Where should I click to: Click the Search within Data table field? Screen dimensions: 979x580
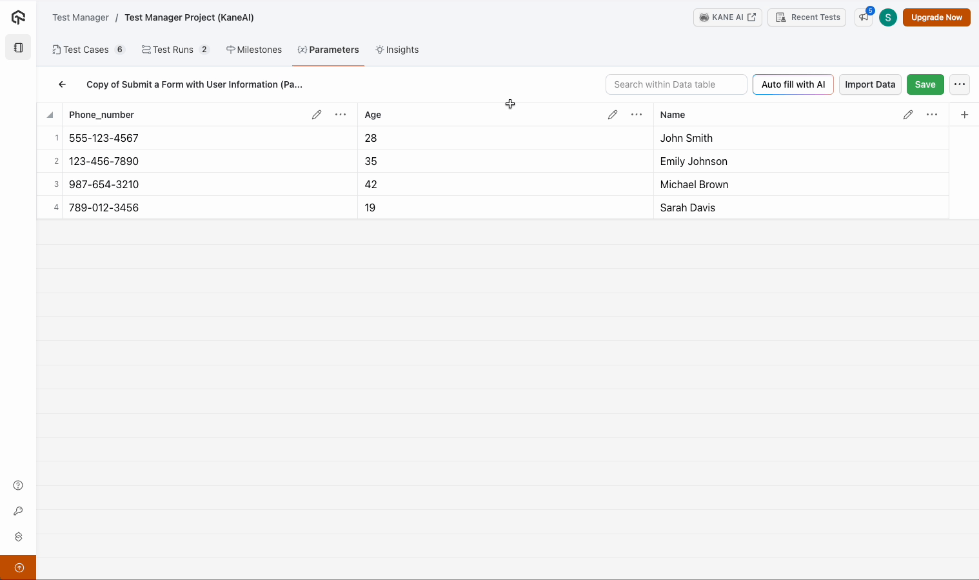click(x=676, y=84)
